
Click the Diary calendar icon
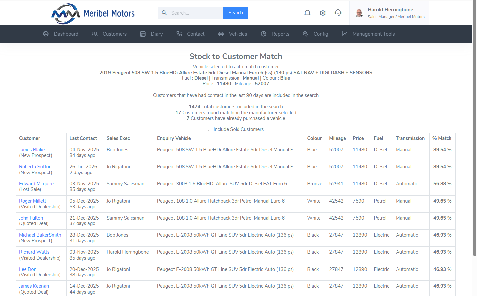[x=143, y=34]
